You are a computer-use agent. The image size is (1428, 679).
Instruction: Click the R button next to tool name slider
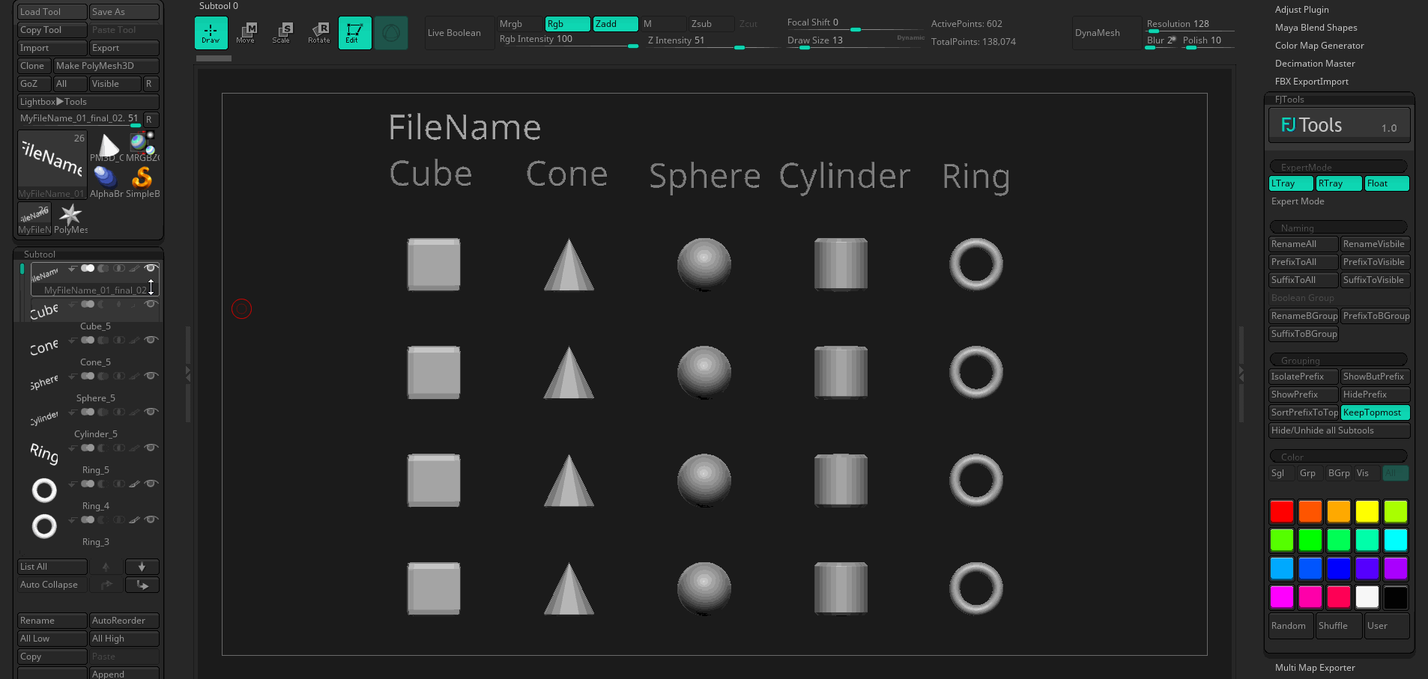pos(150,119)
